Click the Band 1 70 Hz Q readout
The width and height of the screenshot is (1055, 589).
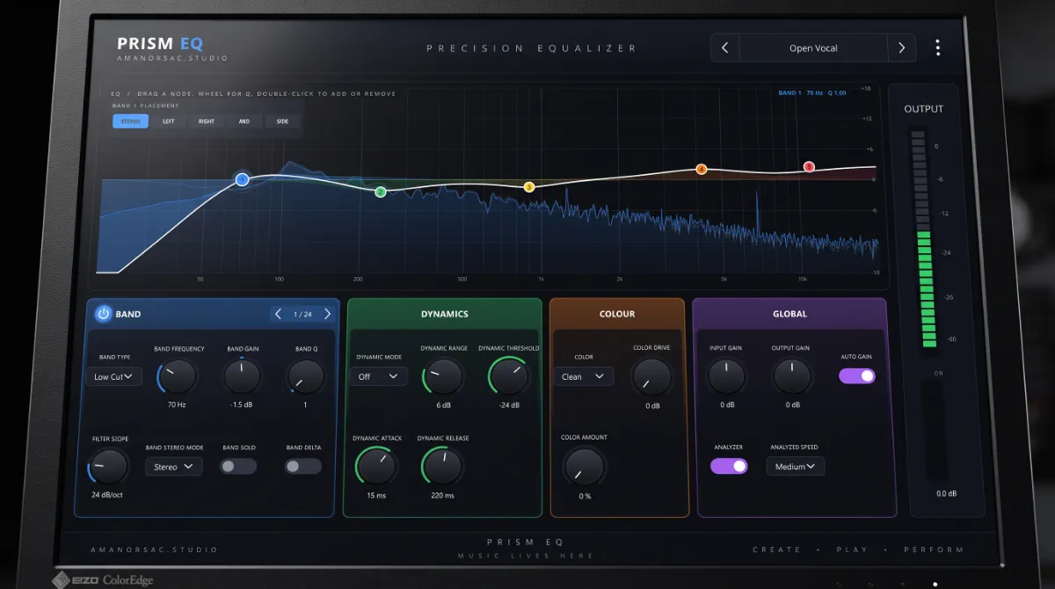[x=812, y=92]
